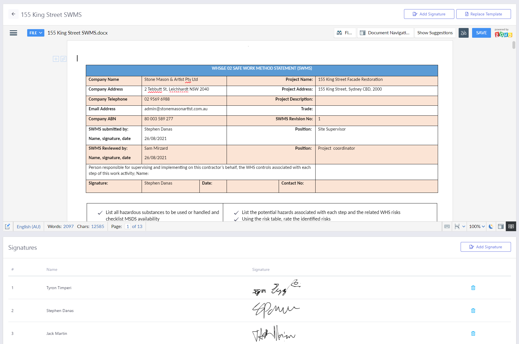Click the Replace Template button
This screenshot has width=519, height=344.
pos(484,14)
